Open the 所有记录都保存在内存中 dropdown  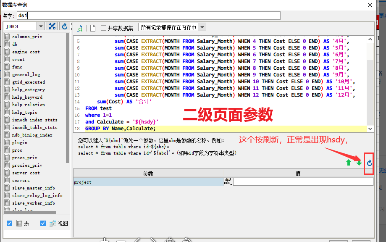(x=202, y=27)
